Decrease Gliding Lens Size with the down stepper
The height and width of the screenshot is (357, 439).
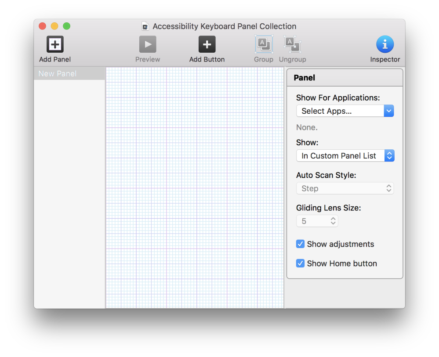[333, 223]
